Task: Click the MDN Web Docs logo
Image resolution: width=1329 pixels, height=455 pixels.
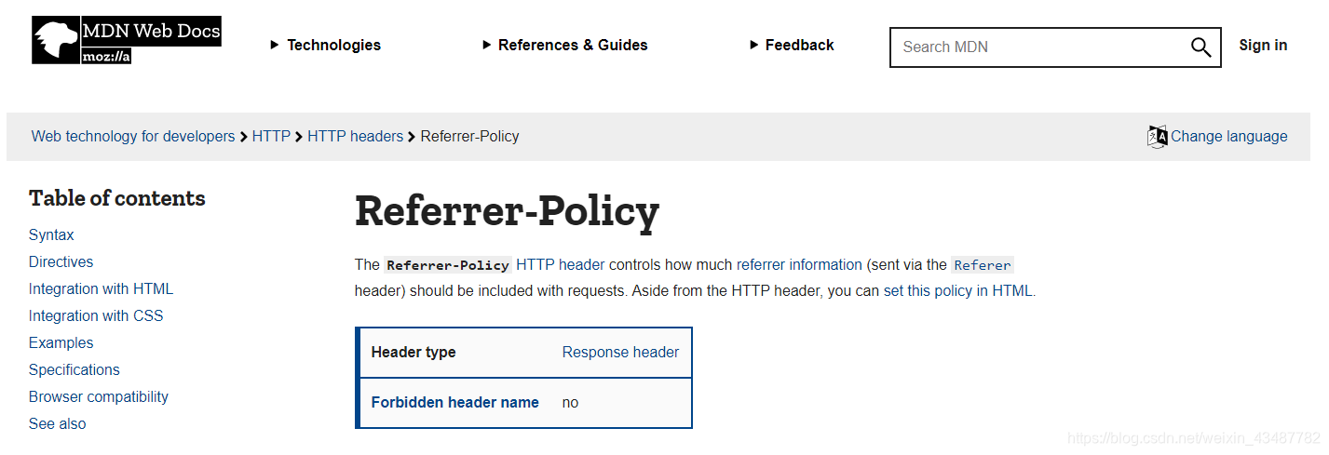Action: (x=127, y=41)
